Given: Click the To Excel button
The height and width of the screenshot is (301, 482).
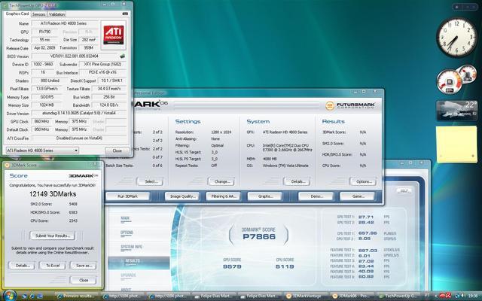Looking at the screenshot, I should coord(53,266).
